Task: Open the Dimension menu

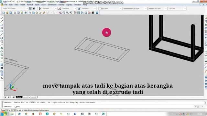Action: [52, 5]
